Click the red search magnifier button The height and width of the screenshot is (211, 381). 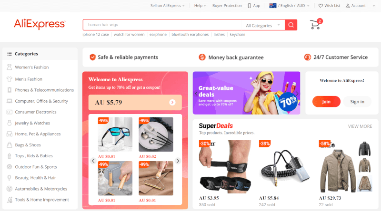pyautogui.click(x=291, y=25)
